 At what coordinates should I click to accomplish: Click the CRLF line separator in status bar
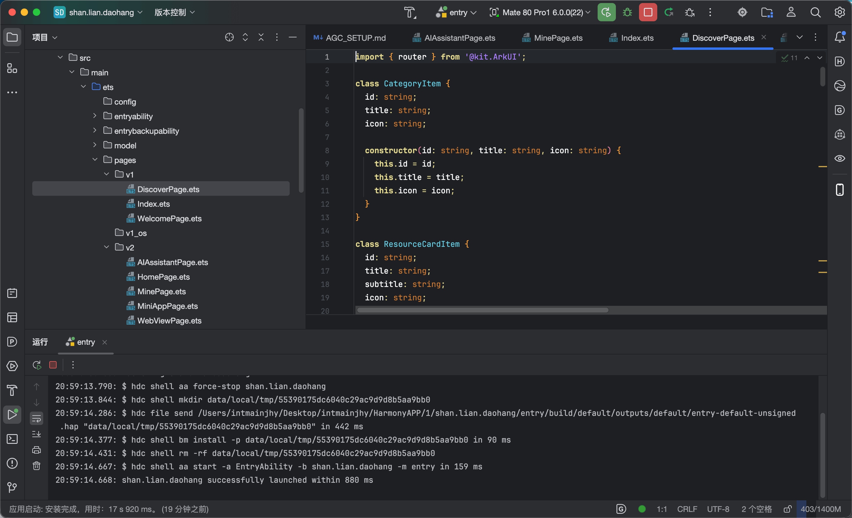[x=687, y=509]
